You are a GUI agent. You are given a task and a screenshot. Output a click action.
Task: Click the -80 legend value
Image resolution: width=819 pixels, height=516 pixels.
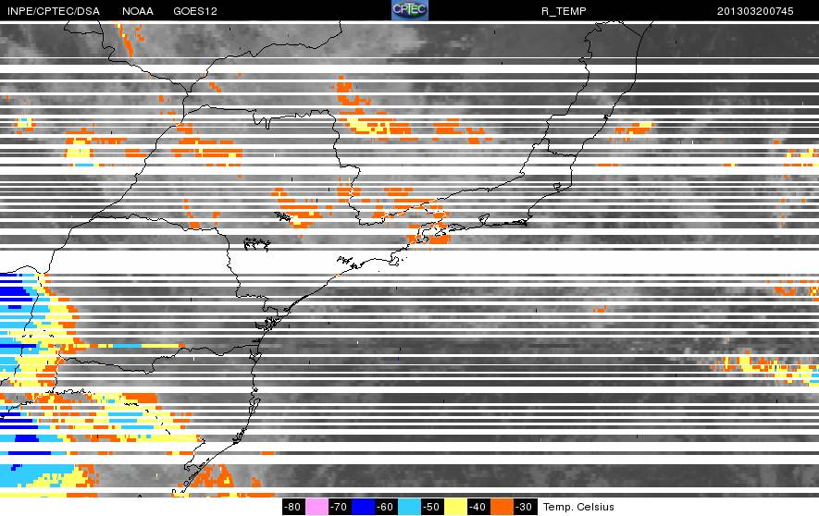(x=293, y=507)
